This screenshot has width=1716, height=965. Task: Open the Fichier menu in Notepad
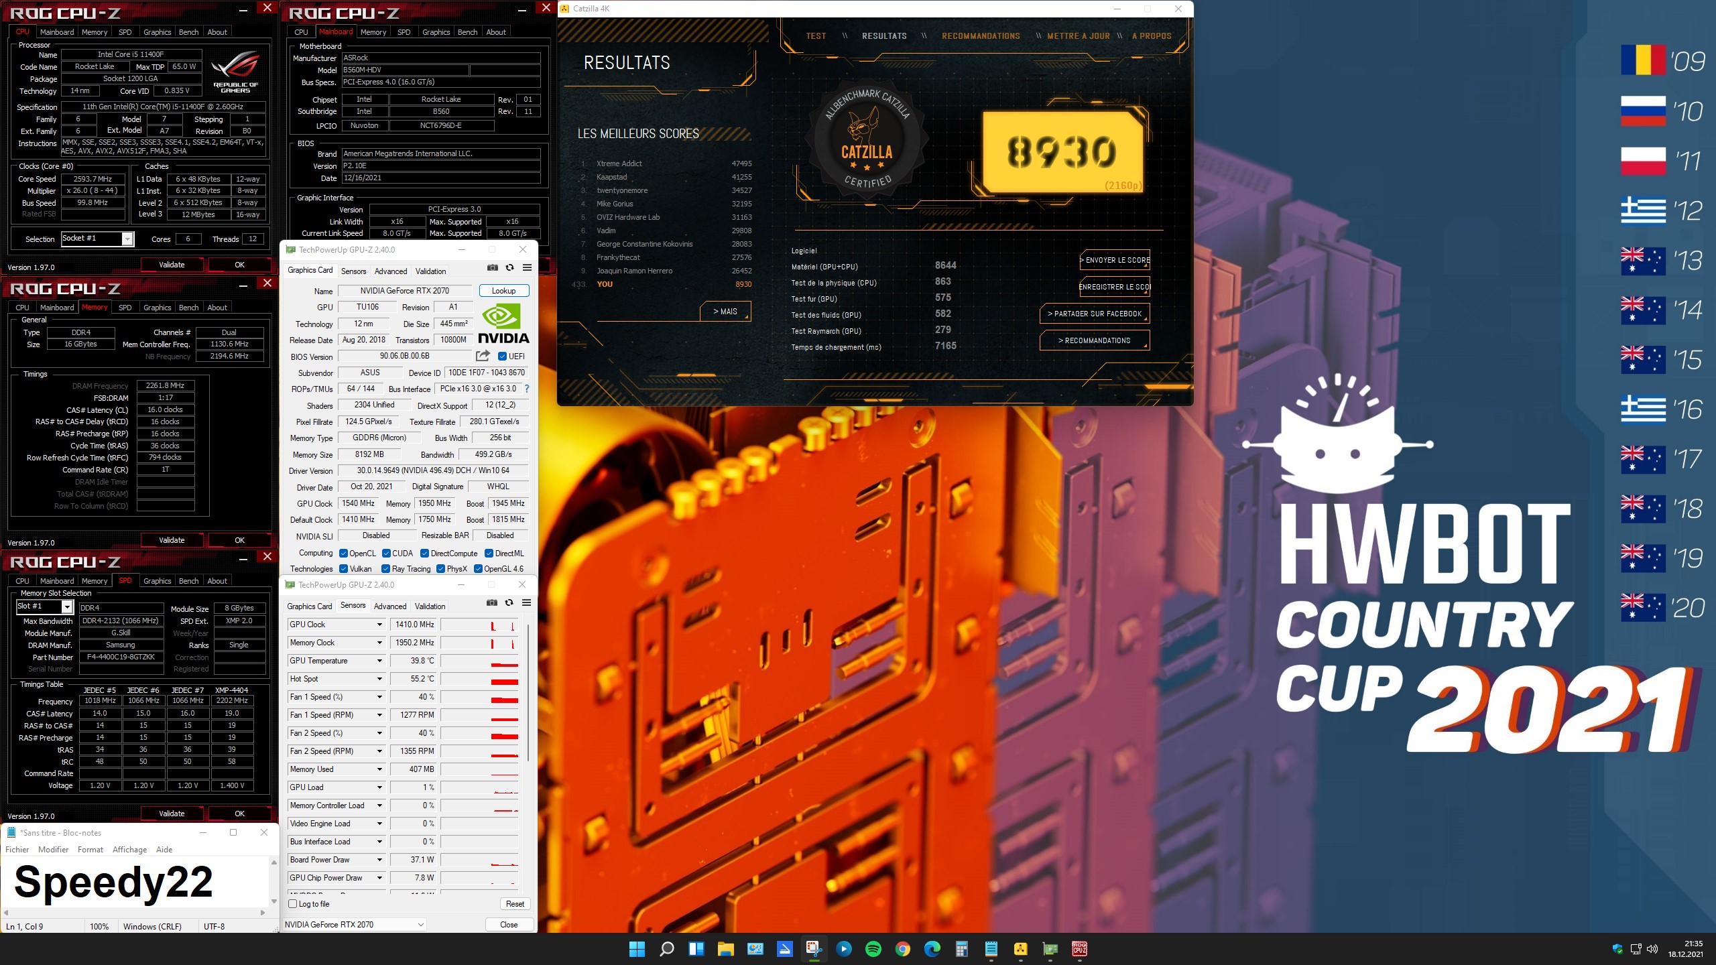tap(17, 849)
